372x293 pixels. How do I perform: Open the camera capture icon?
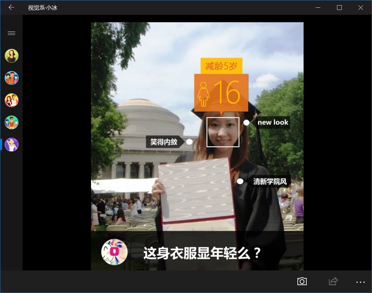pyautogui.click(x=302, y=281)
